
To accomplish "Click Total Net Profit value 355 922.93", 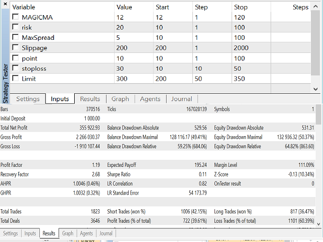I will click(x=90, y=128).
